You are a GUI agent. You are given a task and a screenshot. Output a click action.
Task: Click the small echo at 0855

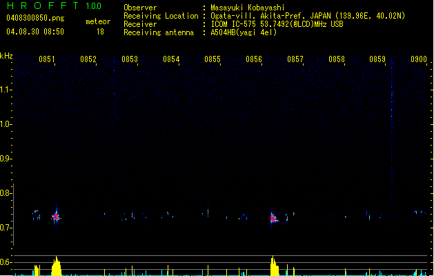pos(208,213)
